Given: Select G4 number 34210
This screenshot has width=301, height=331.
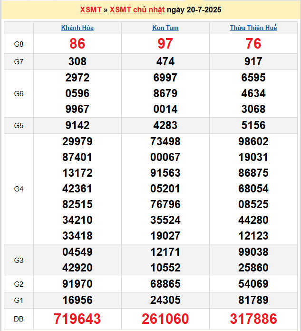Looking at the screenshot, I should (78, 220).
